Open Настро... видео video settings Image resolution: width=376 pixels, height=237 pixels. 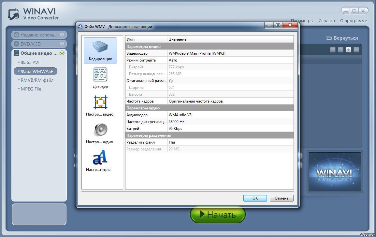click(100, 106)
